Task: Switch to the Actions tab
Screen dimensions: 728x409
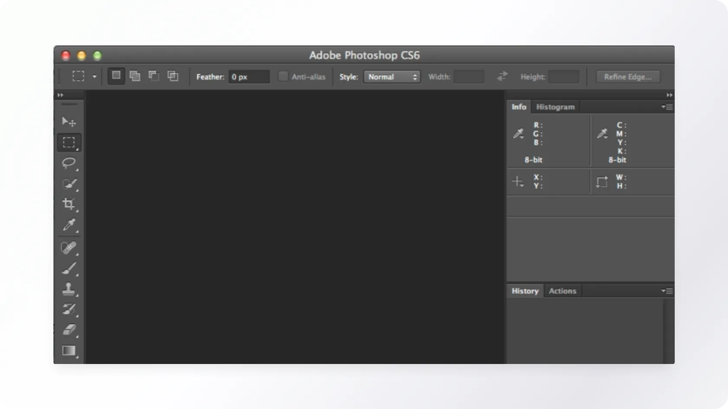Action: click(562, 291)
